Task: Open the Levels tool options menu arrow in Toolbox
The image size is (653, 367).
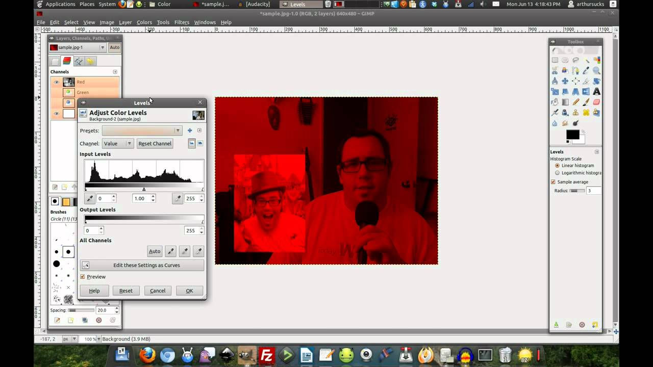Action: pos(597,152)
